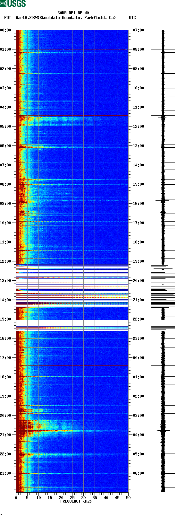Click the 08:00 PDT time label
Screen dimensions: 177x518
pos(5,184)
